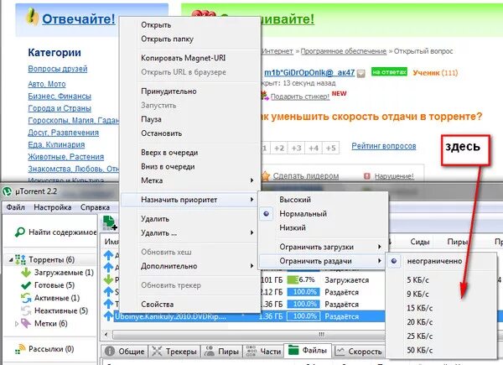
Task: Set upload limit to 9 КБ/с
Action: 417,294
